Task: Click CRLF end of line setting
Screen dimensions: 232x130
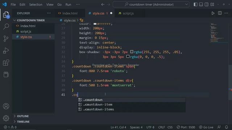Action: (161, 127)
